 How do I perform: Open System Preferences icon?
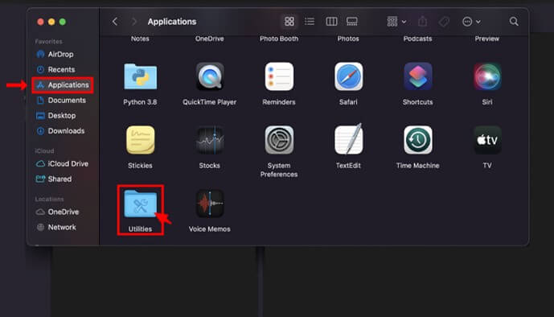pyautogui.click(x=279, y=140)
